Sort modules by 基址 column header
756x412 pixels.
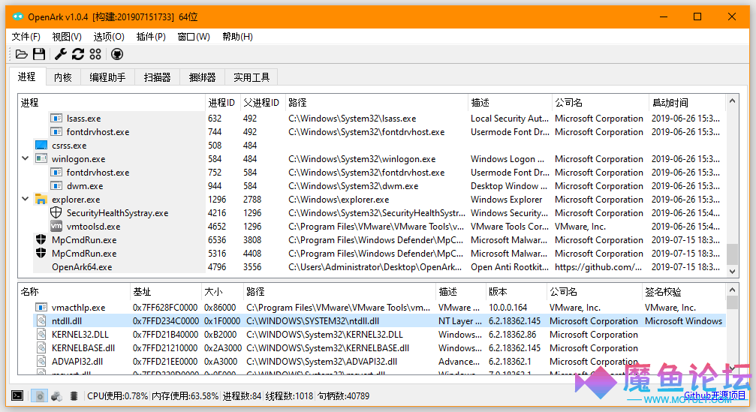click(x=165, y=291)
